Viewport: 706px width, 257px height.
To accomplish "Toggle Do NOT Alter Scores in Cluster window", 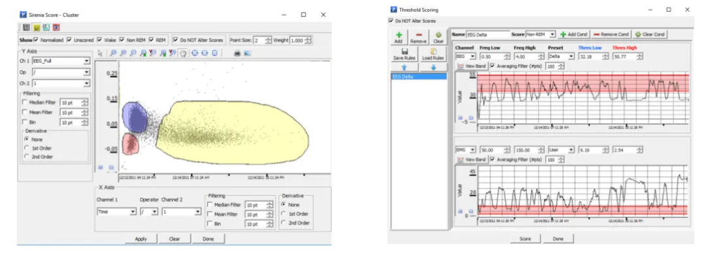I will click(176, 40).
